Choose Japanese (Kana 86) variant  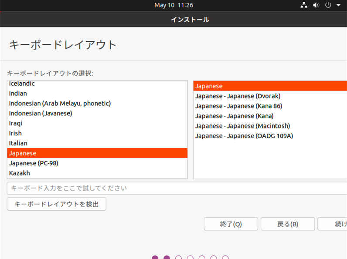tap(239, 106)
